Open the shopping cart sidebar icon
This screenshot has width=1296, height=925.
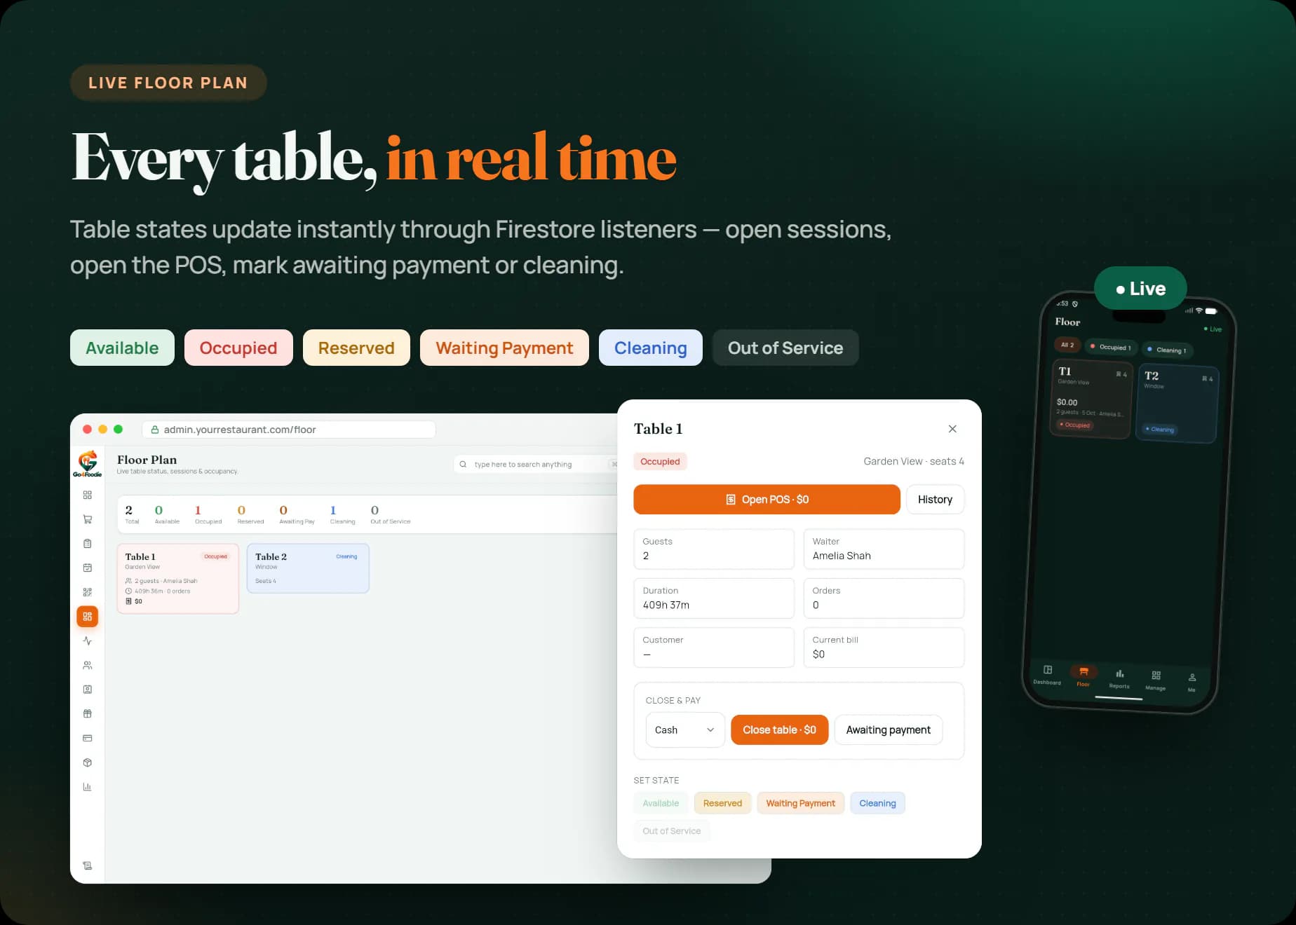87,519
